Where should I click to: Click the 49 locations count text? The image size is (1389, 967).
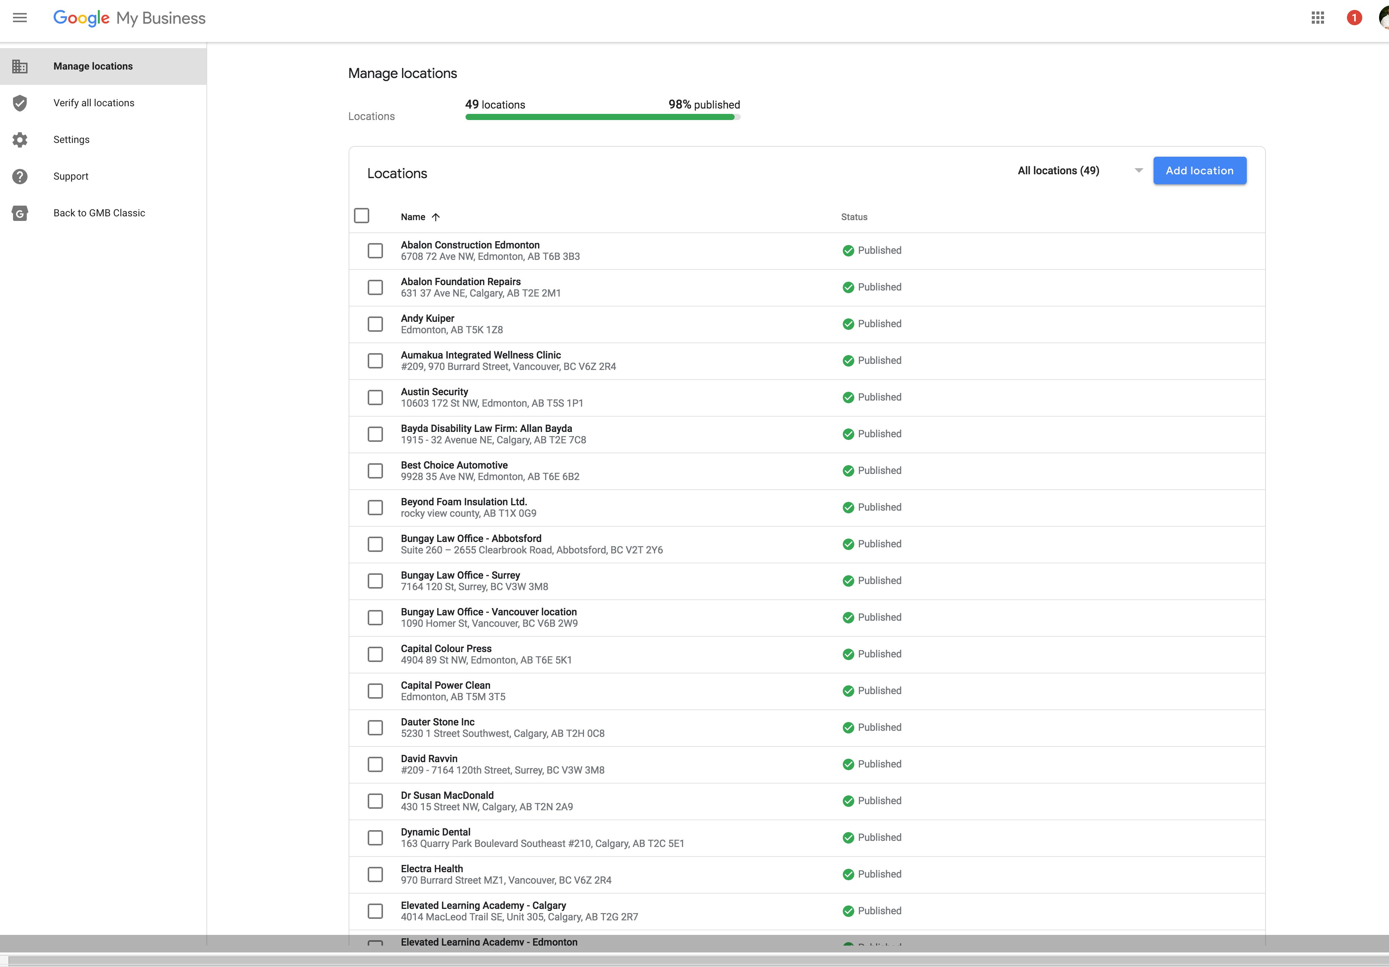[495, 105]
